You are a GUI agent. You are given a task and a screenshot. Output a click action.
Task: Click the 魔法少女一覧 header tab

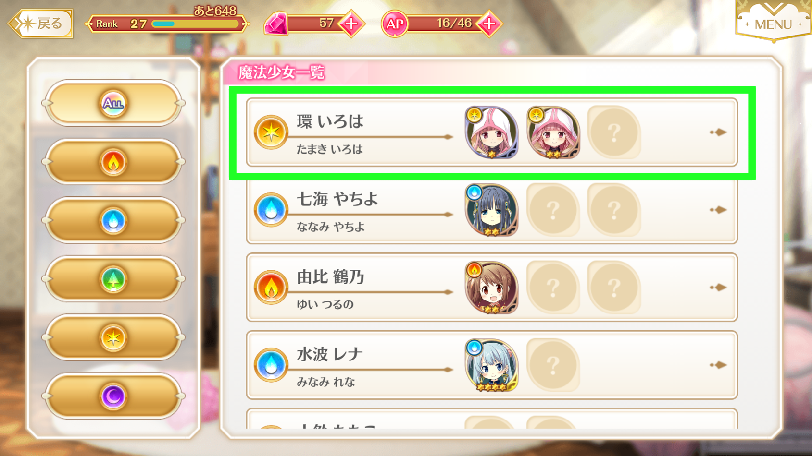[x=282, y=73]
